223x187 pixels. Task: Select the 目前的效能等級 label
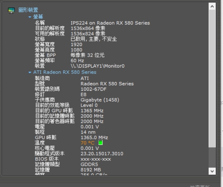(x=52, y=105)
